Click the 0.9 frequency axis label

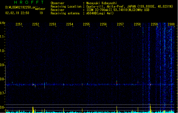click(2, 65)
